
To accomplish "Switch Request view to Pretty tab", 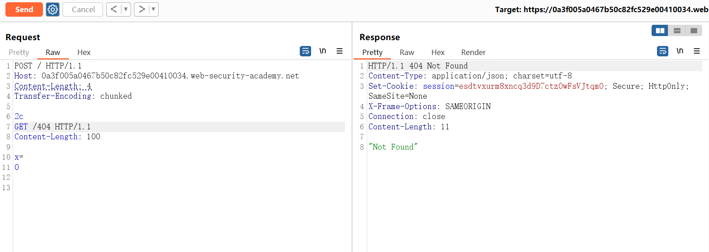I will 19,52.
